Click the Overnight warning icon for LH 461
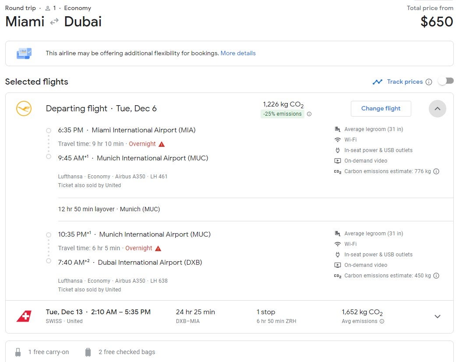The image size is (459, 362). coord(162,144)
